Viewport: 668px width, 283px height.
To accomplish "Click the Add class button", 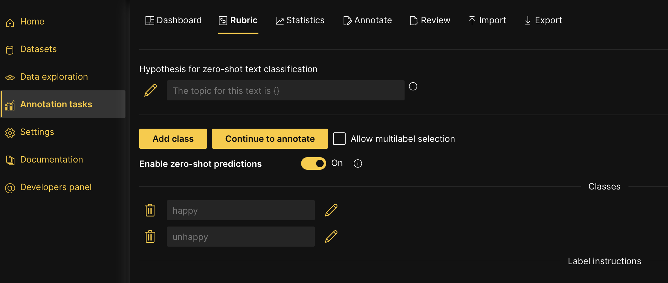I will tap(173, 138).
